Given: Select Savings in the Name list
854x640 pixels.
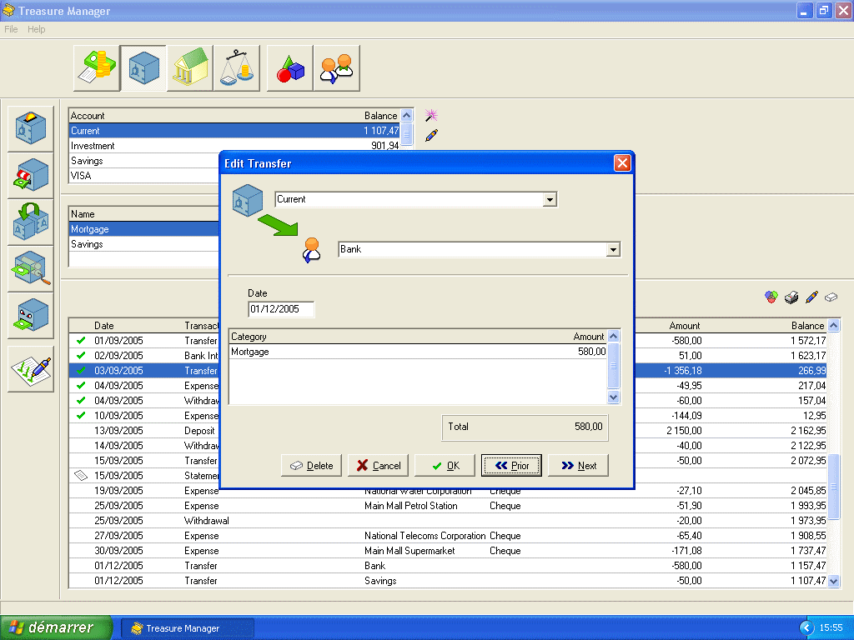Looking at the screenshot, I should (144, 244).
